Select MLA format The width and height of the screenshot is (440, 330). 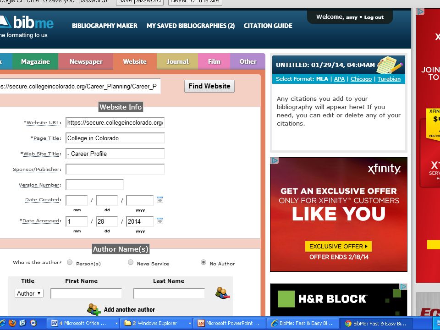322,79
